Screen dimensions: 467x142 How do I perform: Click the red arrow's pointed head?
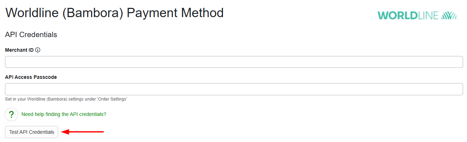[x=65, y=132]
